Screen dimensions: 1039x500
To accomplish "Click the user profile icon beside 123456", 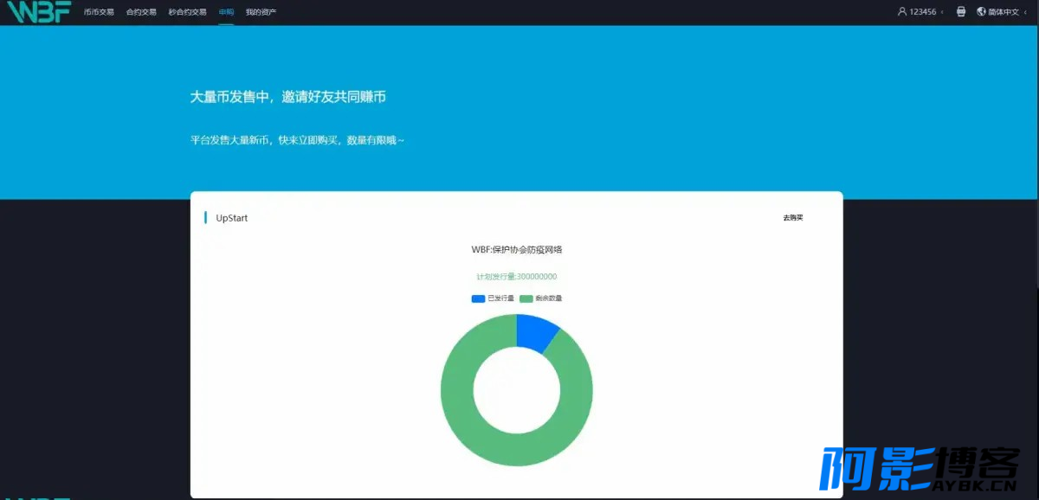I will click(x=902, y=12).
